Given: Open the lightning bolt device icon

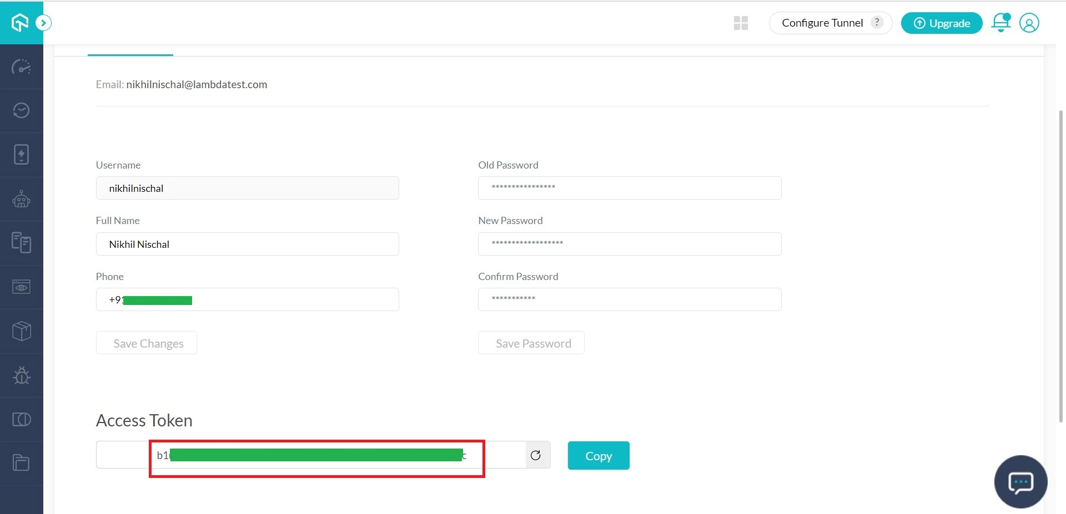Looking at the screenshot, I should (21, 155).
